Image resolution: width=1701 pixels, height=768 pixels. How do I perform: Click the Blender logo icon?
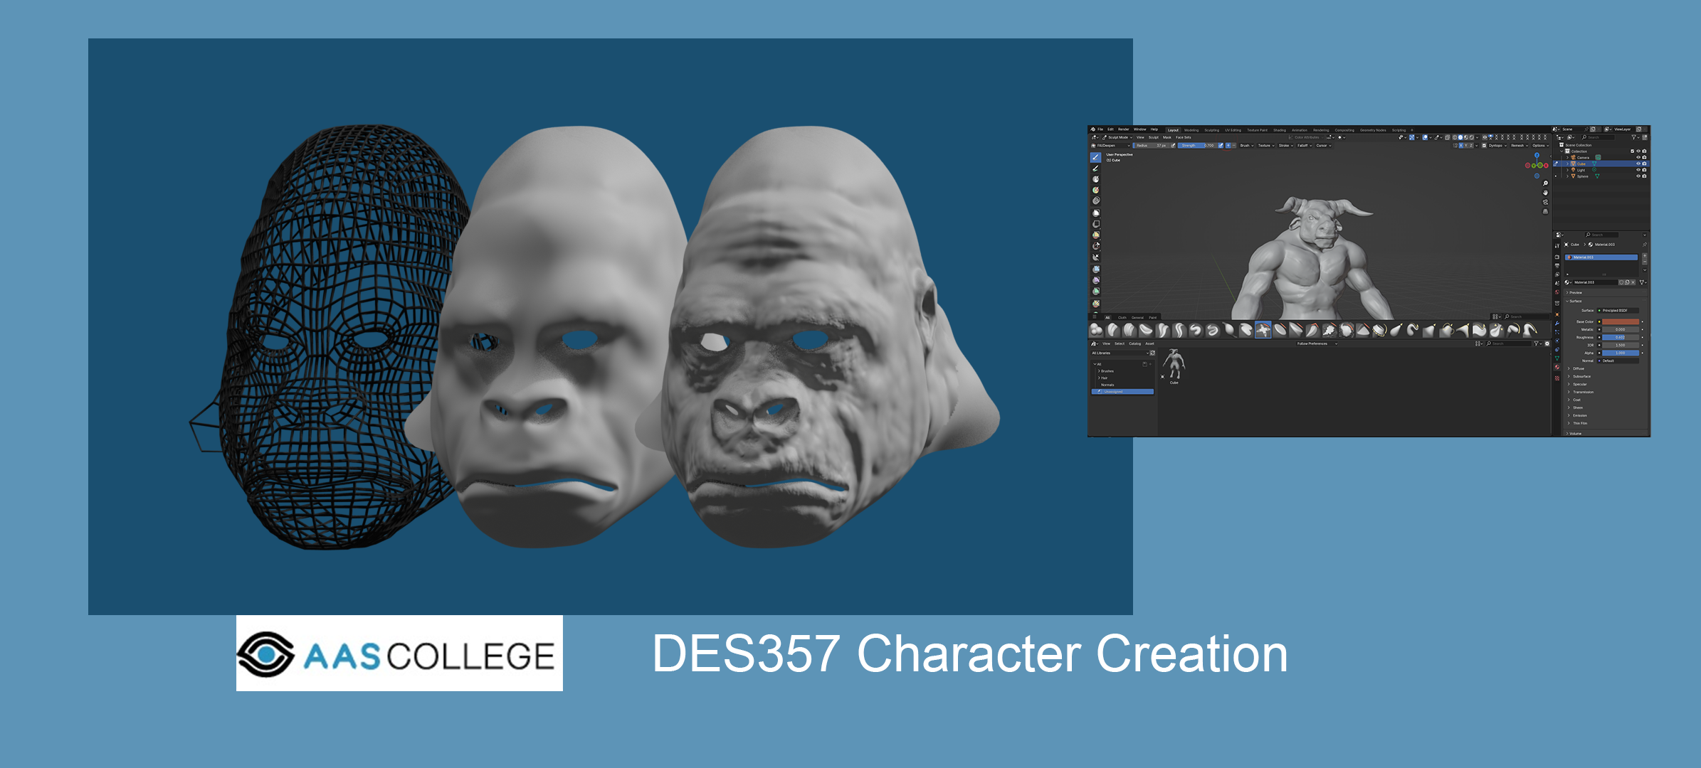pos(1092,129)
